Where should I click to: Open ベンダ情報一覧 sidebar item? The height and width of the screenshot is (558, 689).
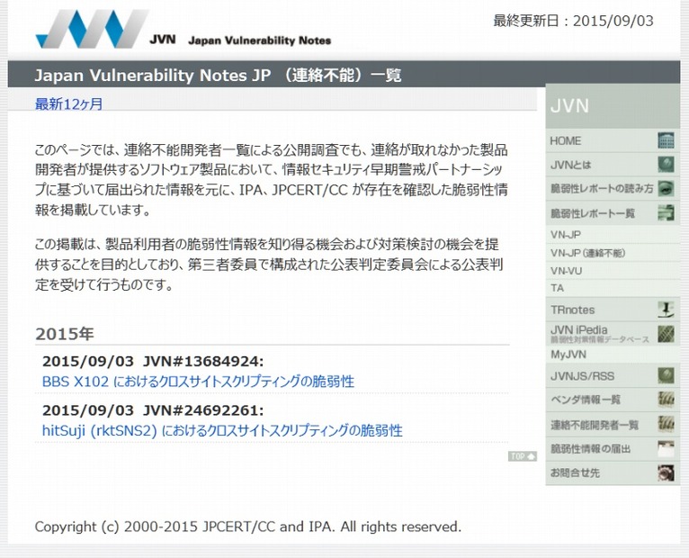[x=613, y=400]
